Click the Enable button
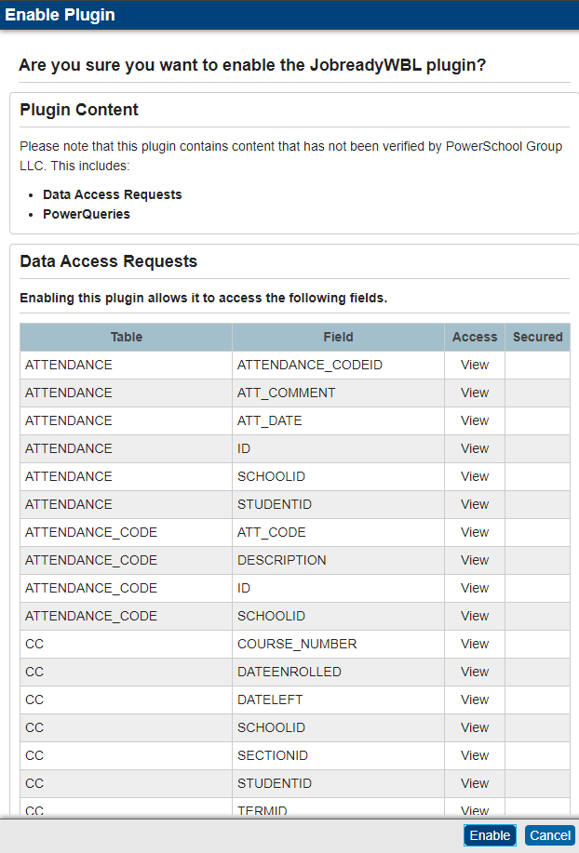Image resolution: width=579 pixels, height=853 pixels. pyautogui.click(x=490, y=835)
